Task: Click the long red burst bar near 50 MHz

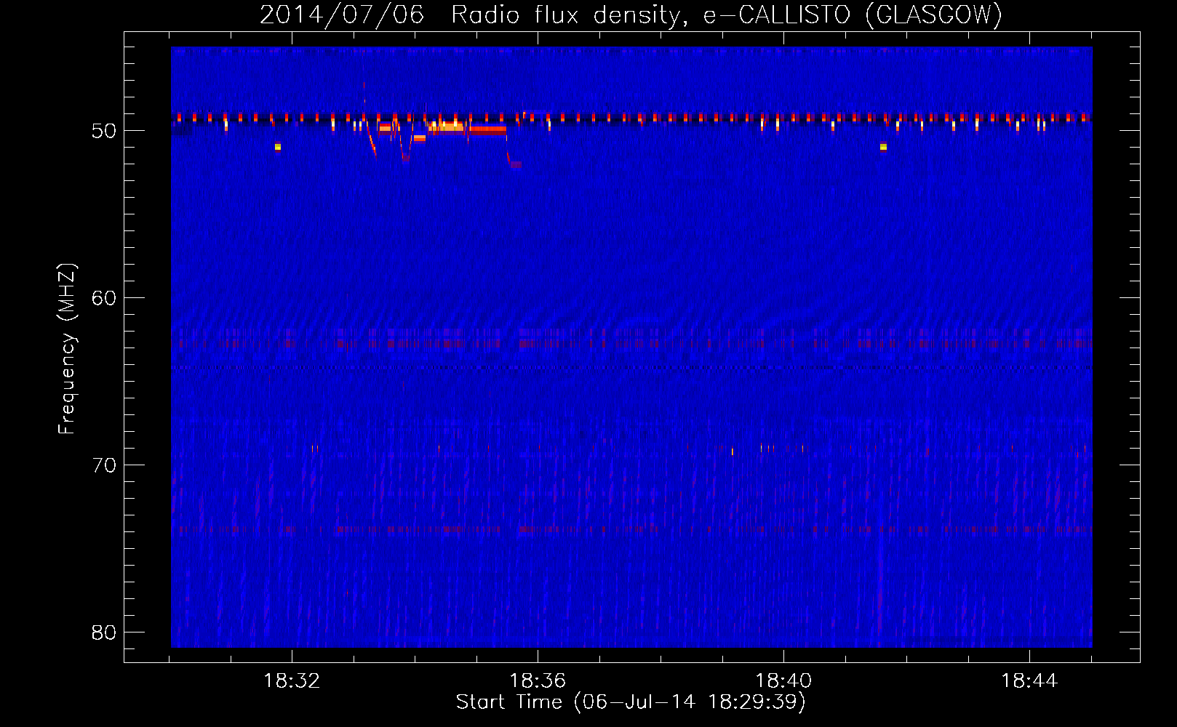Action: (487, 130)
